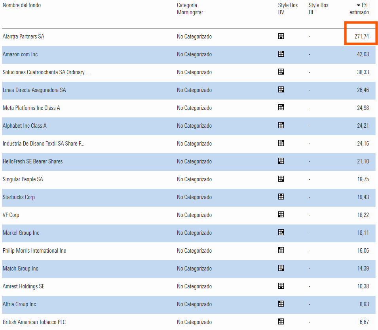Click Style Box icon for Markel Group Inc
Screen dimensions: 378x330
coord(281,233)
